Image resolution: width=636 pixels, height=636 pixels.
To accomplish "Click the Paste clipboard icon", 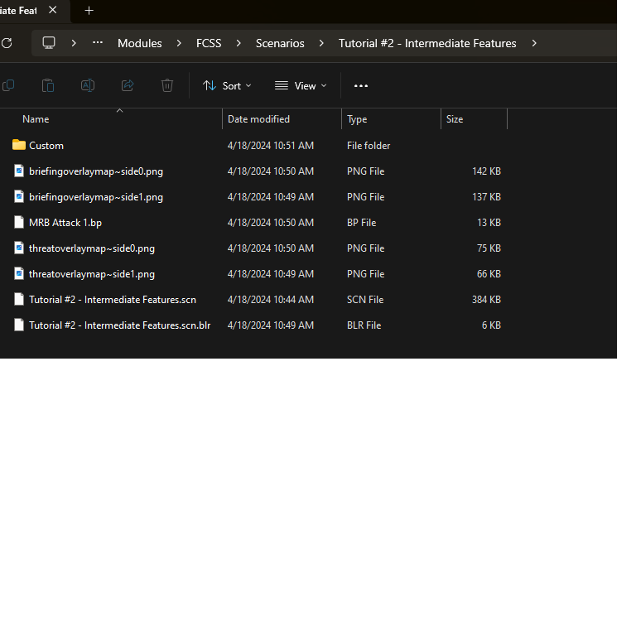I will (48, 85).
